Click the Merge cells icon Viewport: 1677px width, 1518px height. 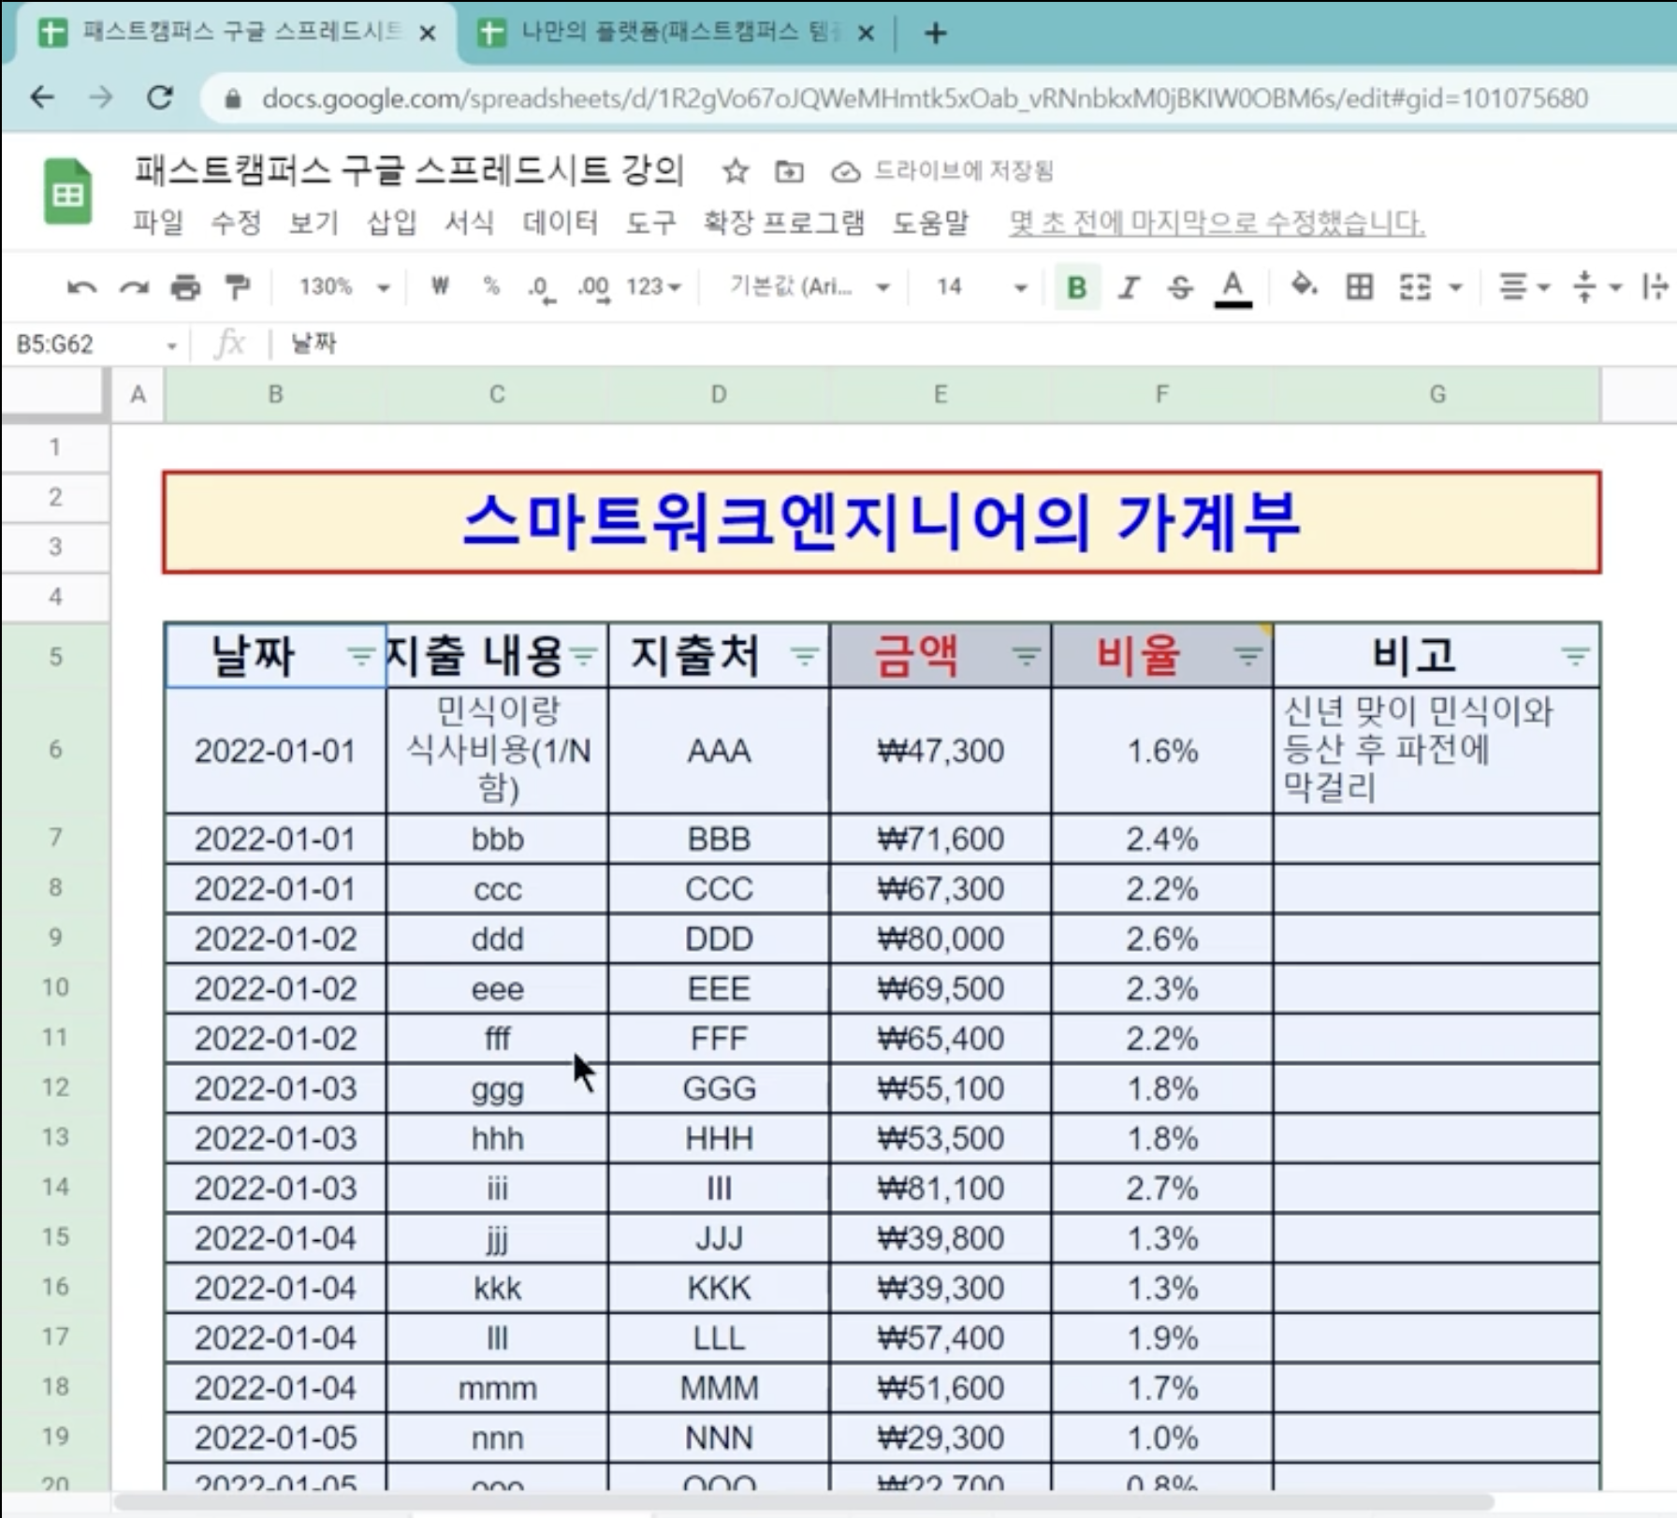point(1415,287)
